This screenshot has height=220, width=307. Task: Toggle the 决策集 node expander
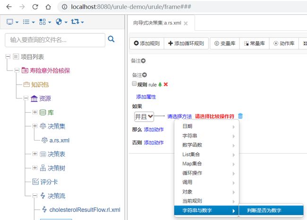[x=35, y=126]
